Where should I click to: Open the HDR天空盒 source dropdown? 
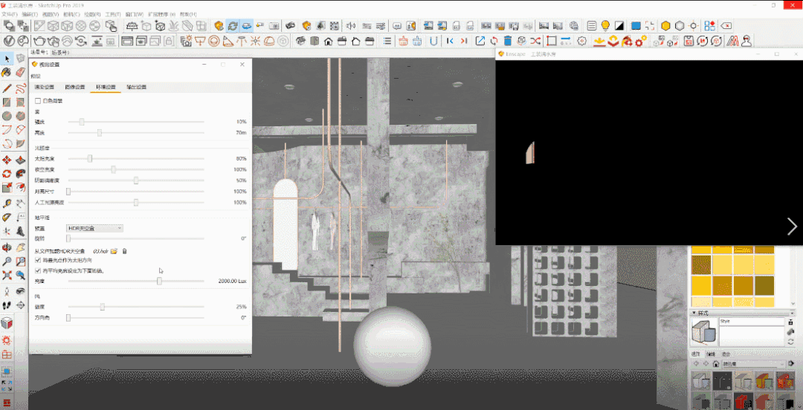(94, 228)
